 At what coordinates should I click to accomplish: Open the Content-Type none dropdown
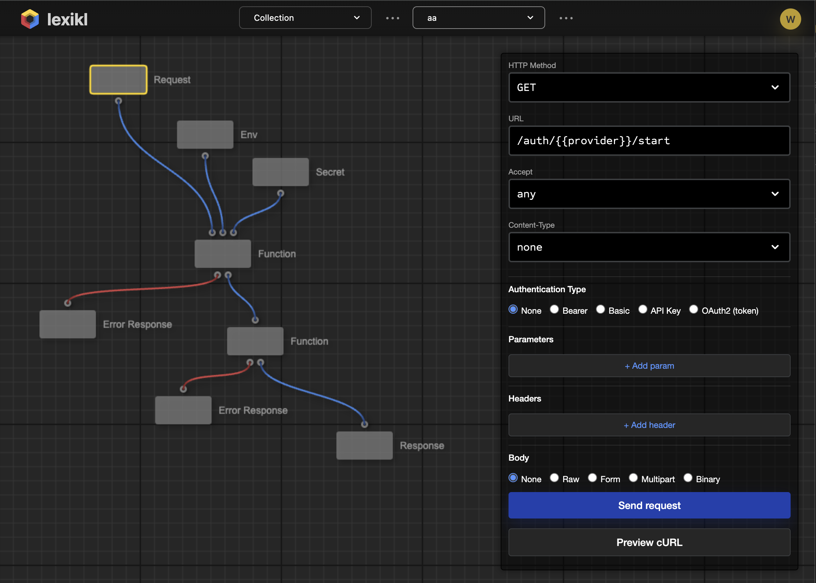coord(649,247)
